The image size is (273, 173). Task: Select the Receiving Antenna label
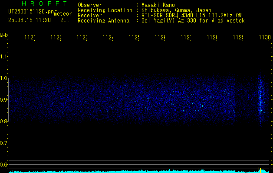point(103,21)
